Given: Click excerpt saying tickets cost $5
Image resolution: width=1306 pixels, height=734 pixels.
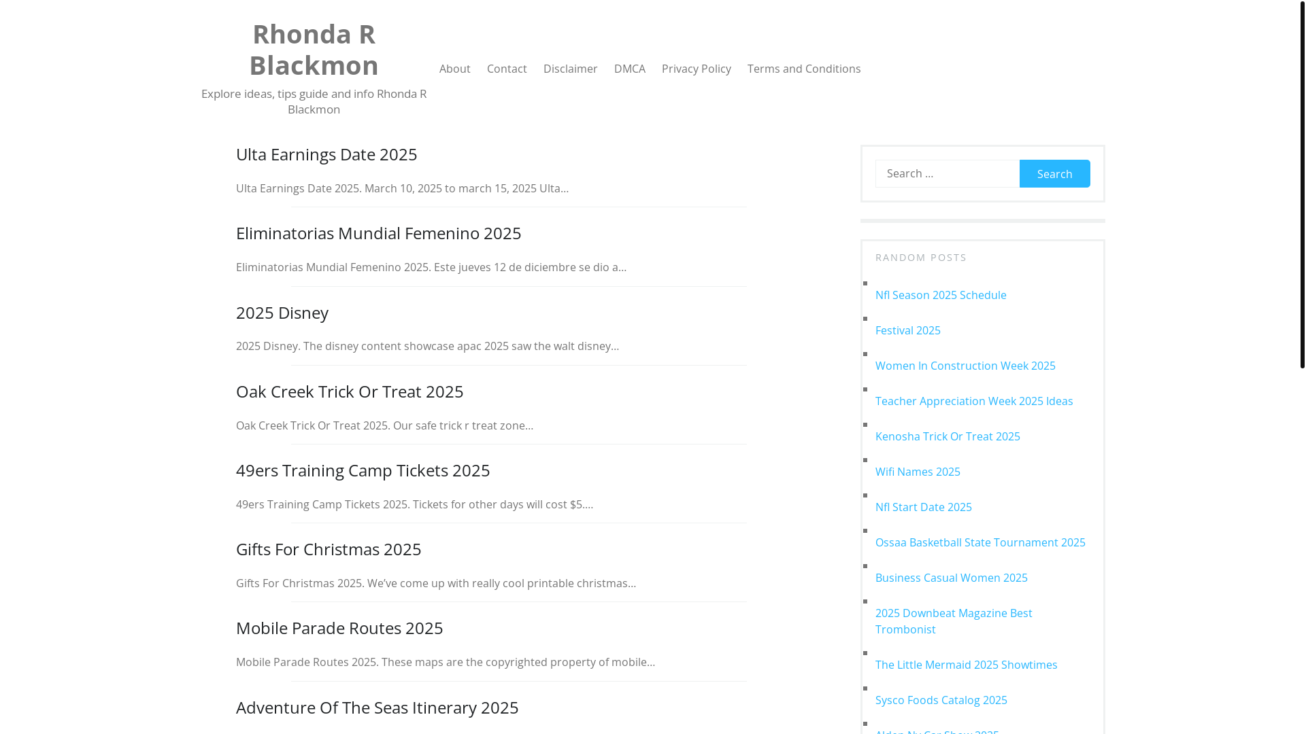Looking at the screenshot, I should click(414, 504).
